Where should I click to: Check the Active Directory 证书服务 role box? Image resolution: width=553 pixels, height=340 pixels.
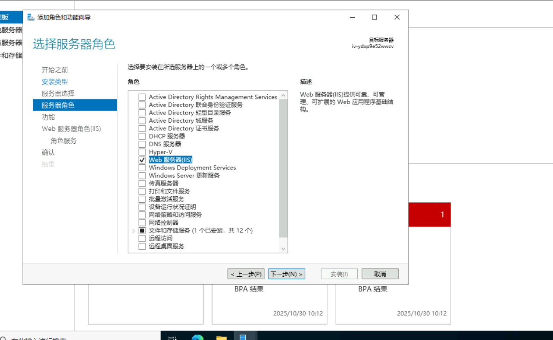pos(142,128)
